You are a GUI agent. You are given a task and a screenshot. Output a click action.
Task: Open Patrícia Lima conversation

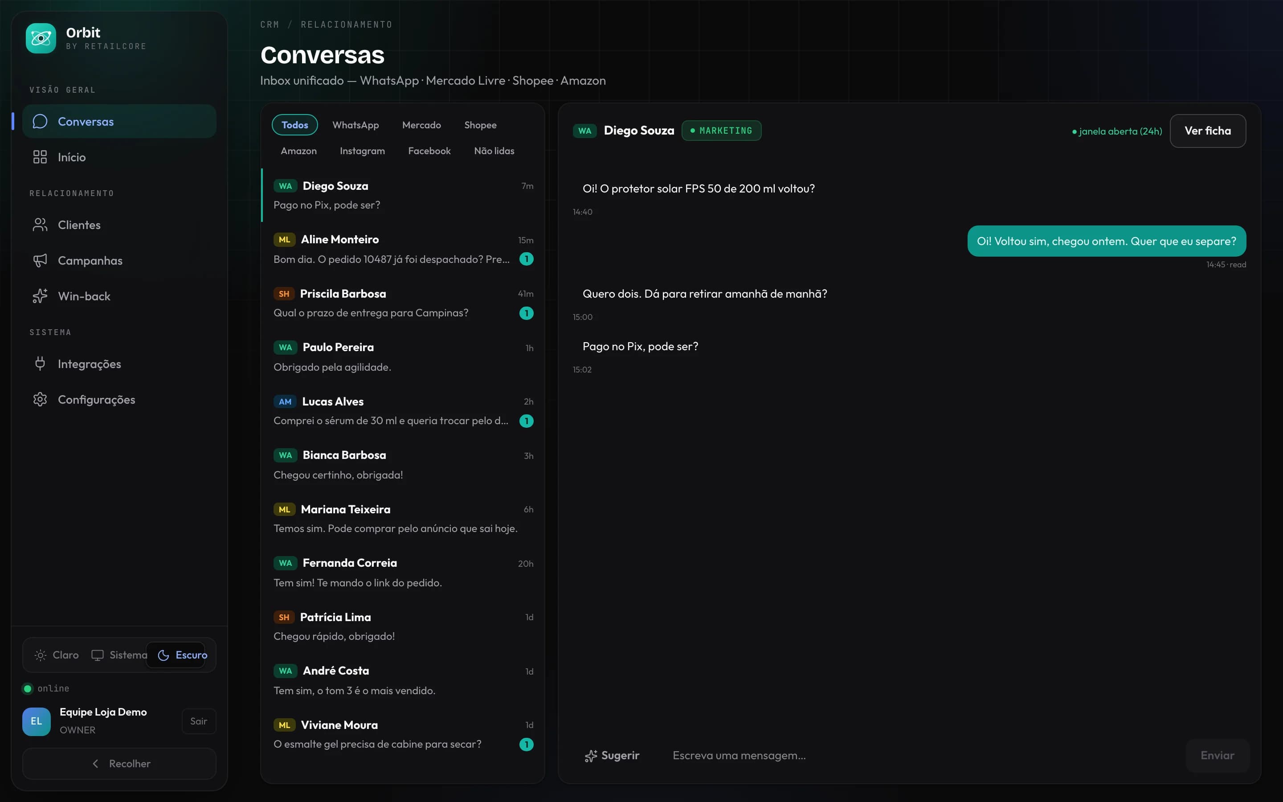pos(403,626)
